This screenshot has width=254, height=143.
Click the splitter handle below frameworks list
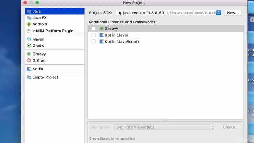(x=166, y=120)
